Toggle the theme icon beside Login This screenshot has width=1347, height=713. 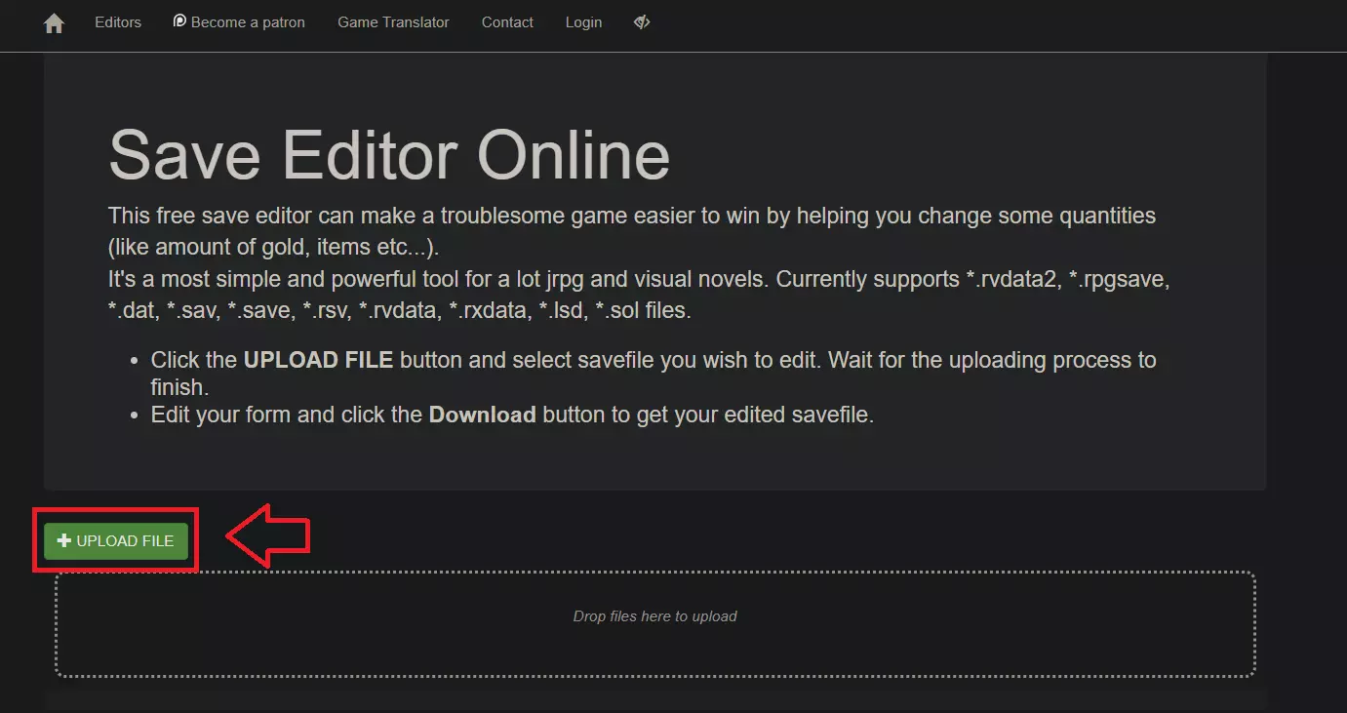click(642, 22)
